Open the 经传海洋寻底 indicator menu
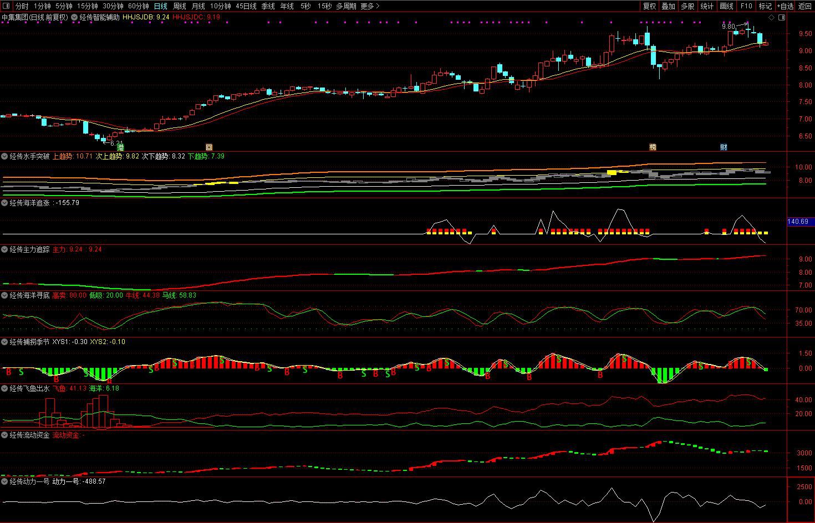815x523 pixels. pos(4,295)
